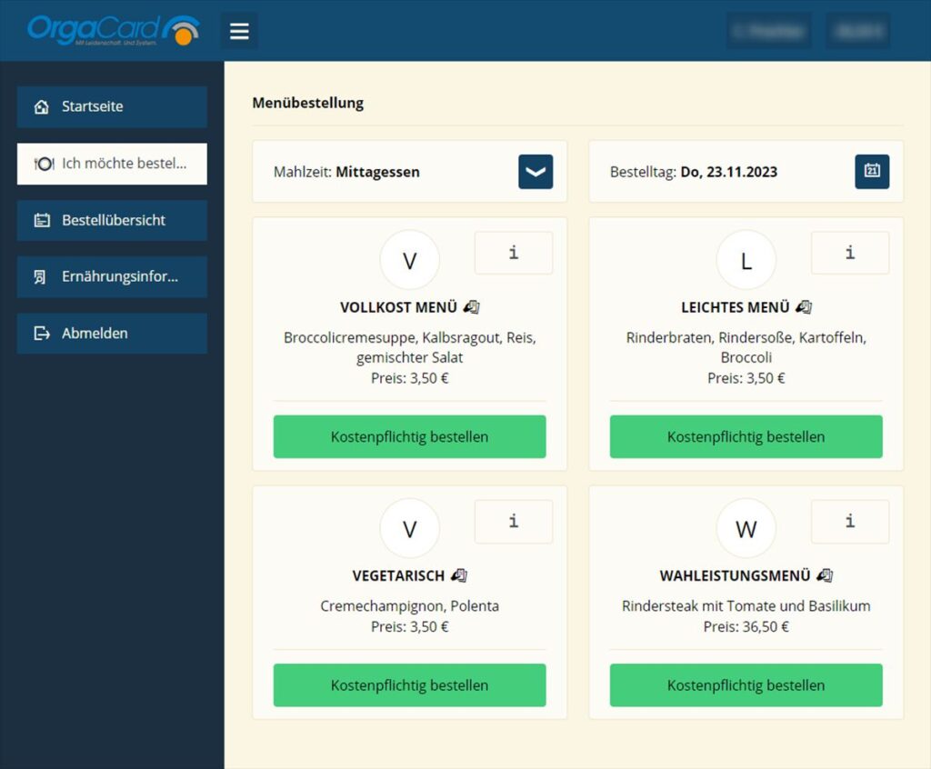
Task: Click allergen icon next to Vollkost Menü
Action: [471, 307]
